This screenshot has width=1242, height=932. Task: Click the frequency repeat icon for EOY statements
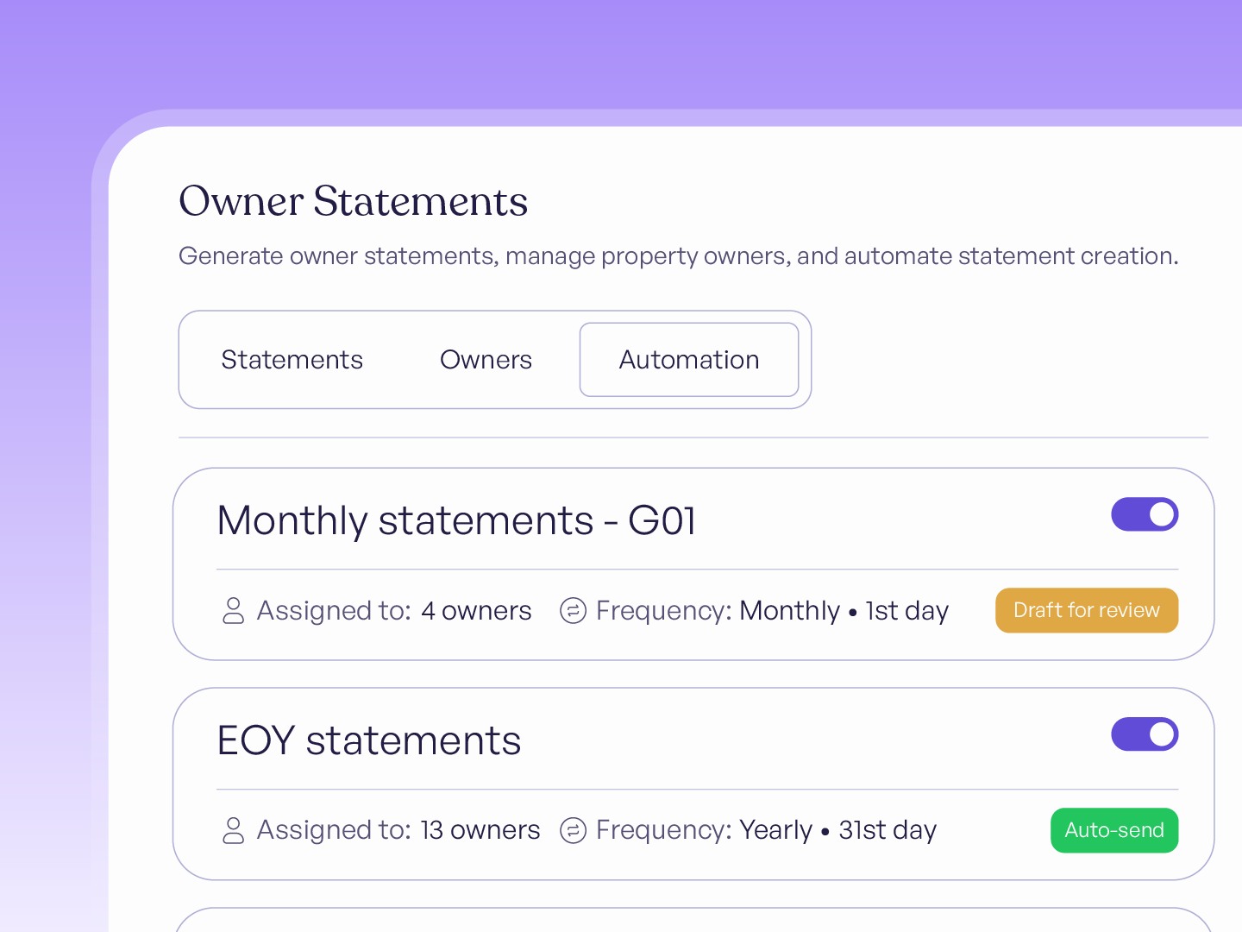tap(573, 830)
